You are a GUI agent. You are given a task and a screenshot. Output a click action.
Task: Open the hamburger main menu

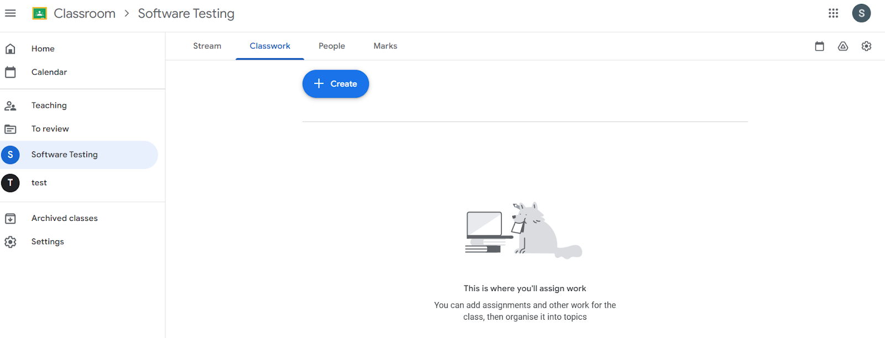11,13
